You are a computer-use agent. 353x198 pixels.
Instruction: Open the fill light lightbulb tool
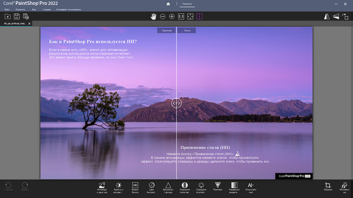[x=201, y=188]
